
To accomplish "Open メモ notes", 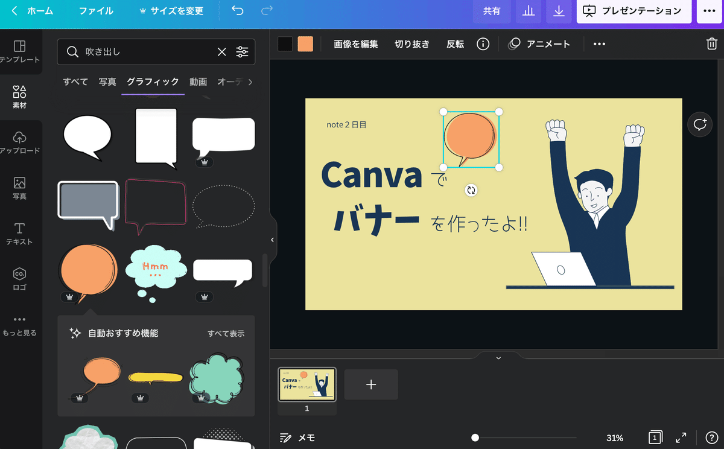I will click(x=297, y=438).
